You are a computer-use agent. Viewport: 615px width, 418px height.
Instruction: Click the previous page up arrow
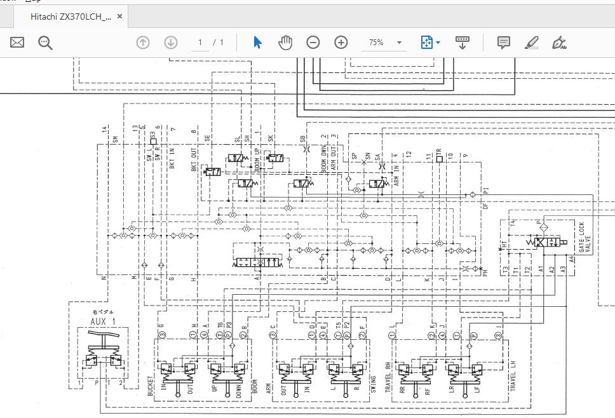coord(143,43)
